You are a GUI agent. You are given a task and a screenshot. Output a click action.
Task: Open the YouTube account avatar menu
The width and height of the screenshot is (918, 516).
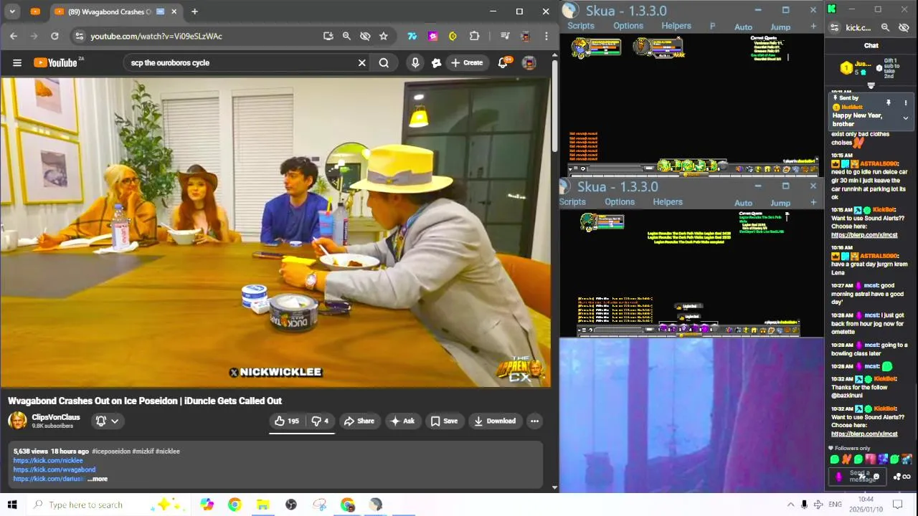tap(529, 63)
